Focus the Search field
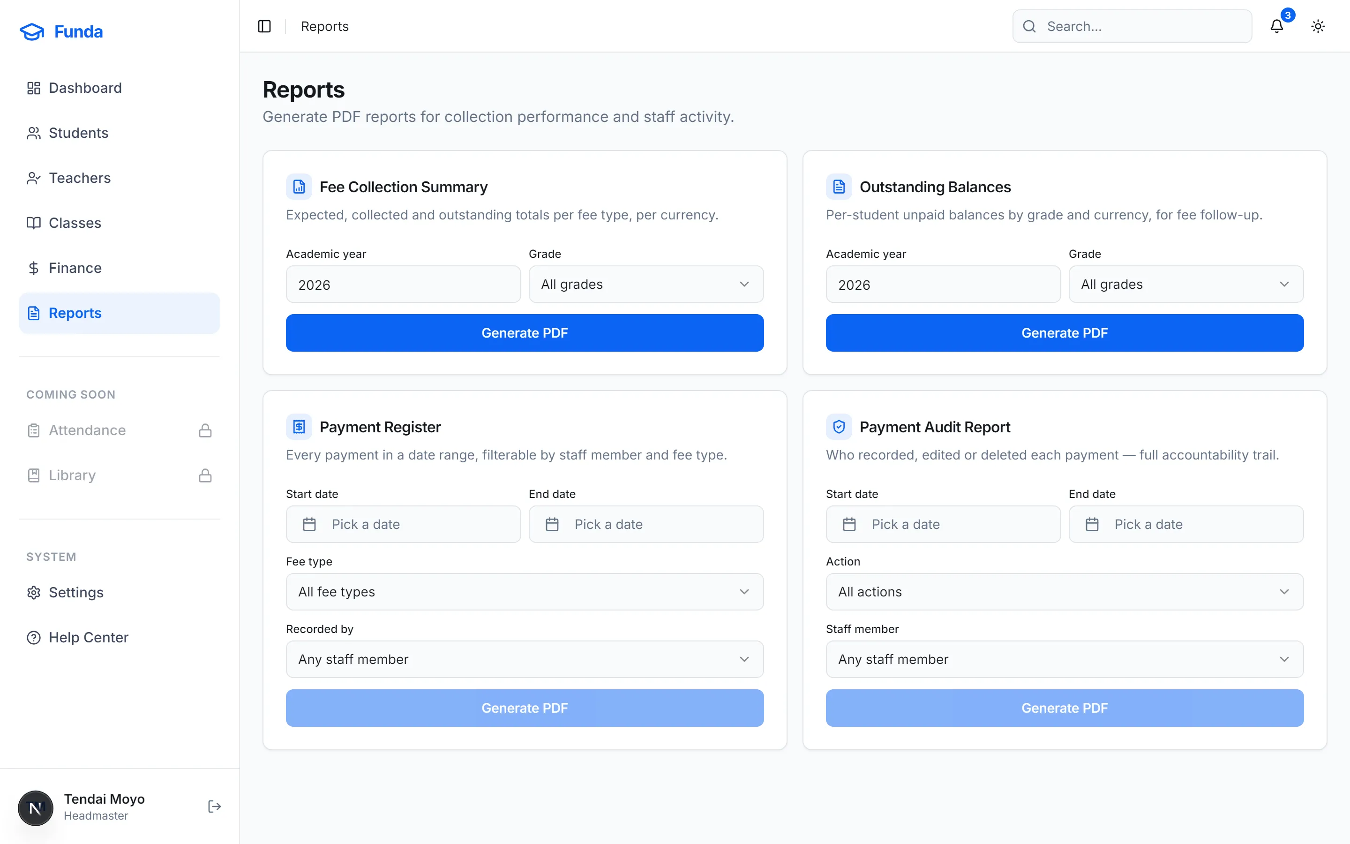 click(x=1132, y=26)
